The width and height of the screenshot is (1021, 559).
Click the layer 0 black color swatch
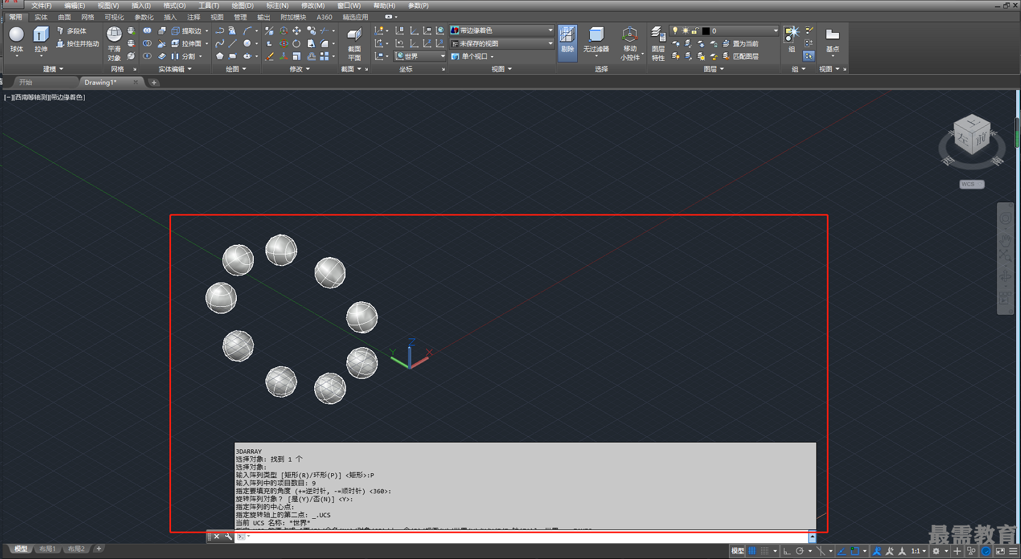click(706, 30)
